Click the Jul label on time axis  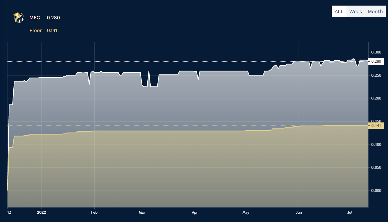pyautogui.click(x=350, y=212)
